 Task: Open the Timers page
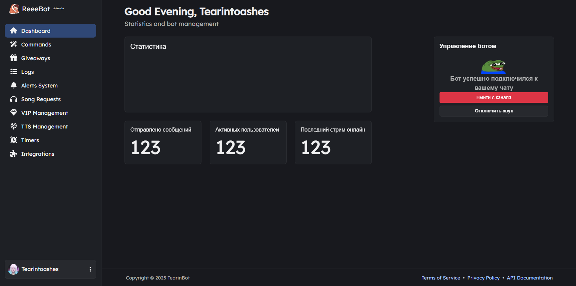point(30,140)
